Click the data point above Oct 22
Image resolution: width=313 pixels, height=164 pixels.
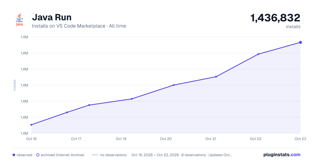[x=258, y=54]
